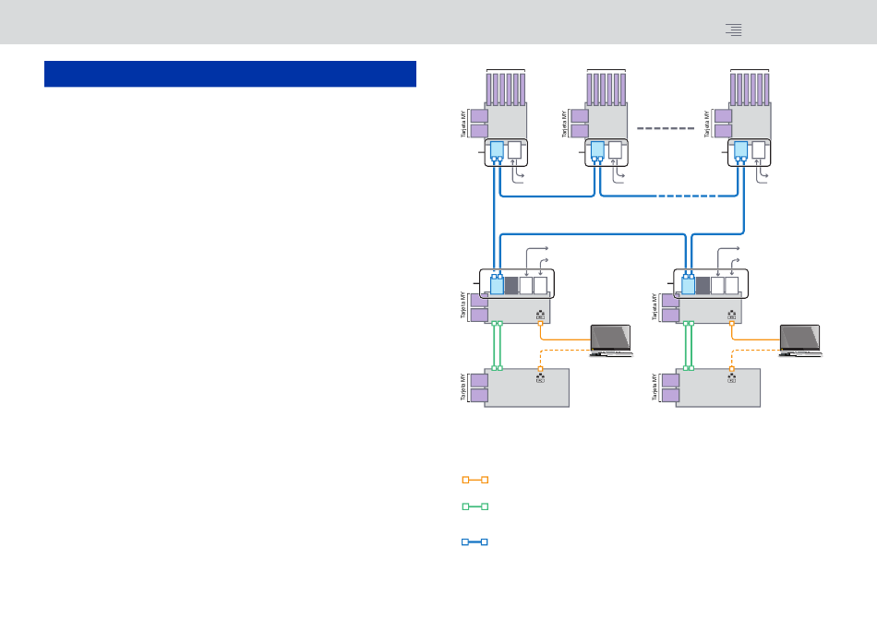The image size is (877, 619).
Task: Click the network port icon above right laptop's orange cable
Action: point(731,315)
